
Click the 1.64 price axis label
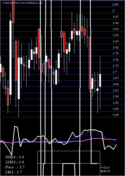(115, 84)
